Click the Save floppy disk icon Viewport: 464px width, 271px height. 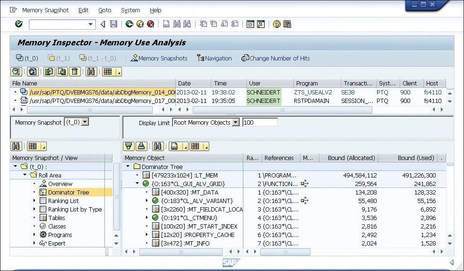(x=113, y=24)
